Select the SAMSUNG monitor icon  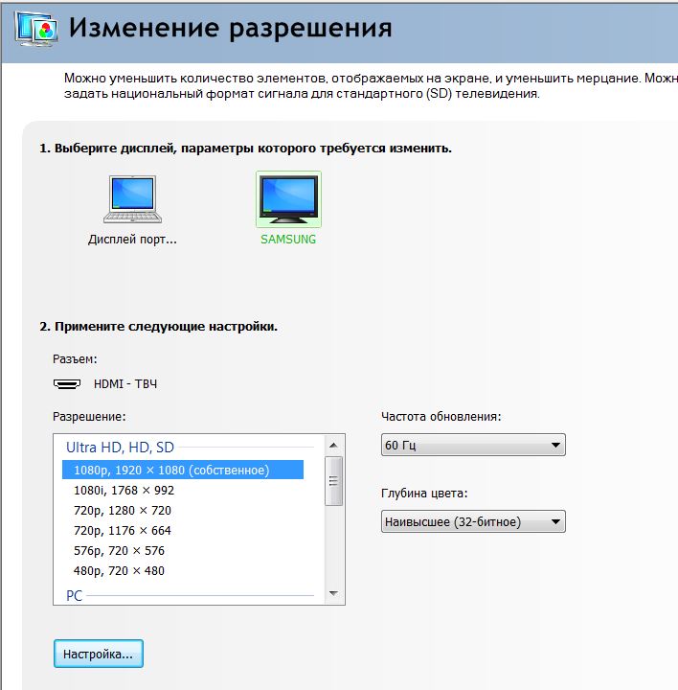[288, 198]
